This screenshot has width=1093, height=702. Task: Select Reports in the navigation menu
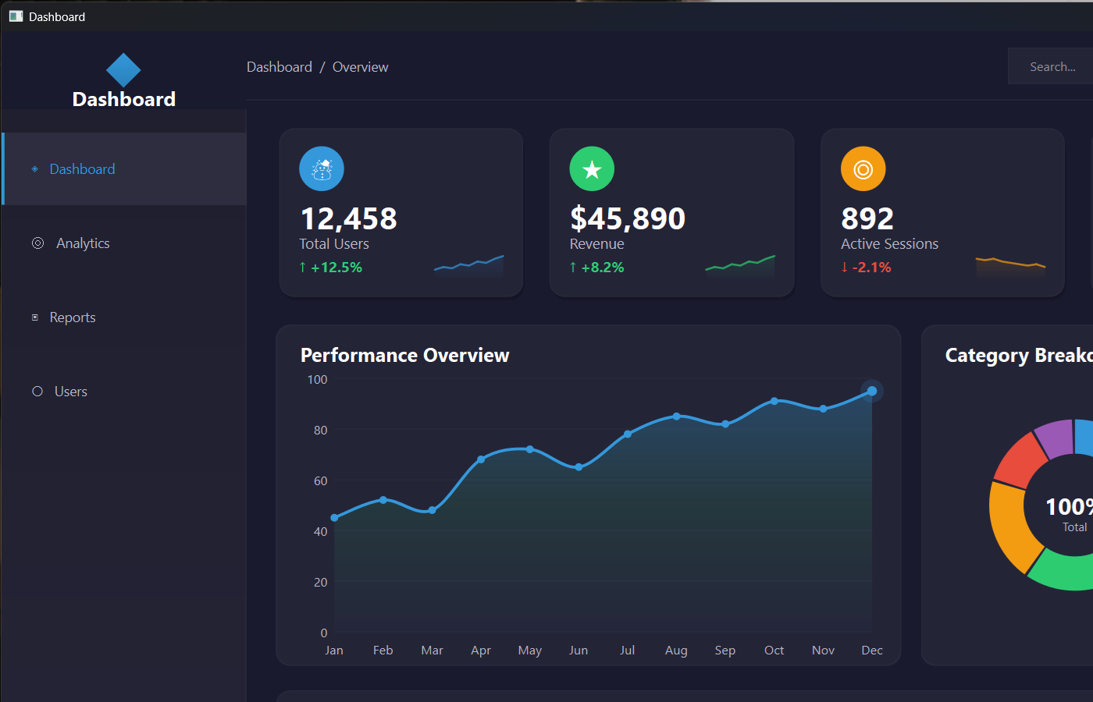(x=73, y=317)
